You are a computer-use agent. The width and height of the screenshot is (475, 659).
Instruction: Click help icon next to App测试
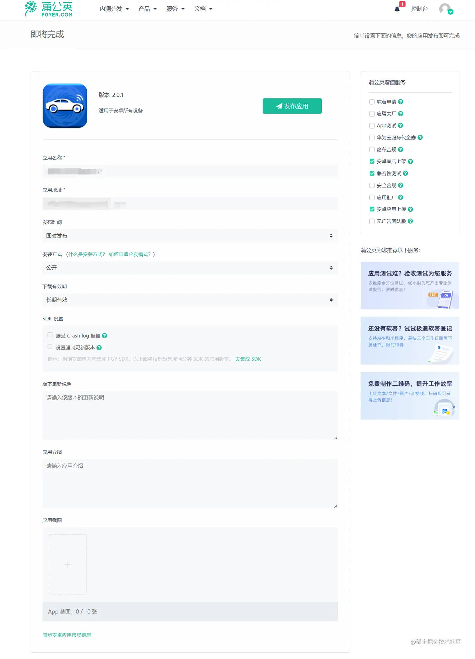click(401, 126)
